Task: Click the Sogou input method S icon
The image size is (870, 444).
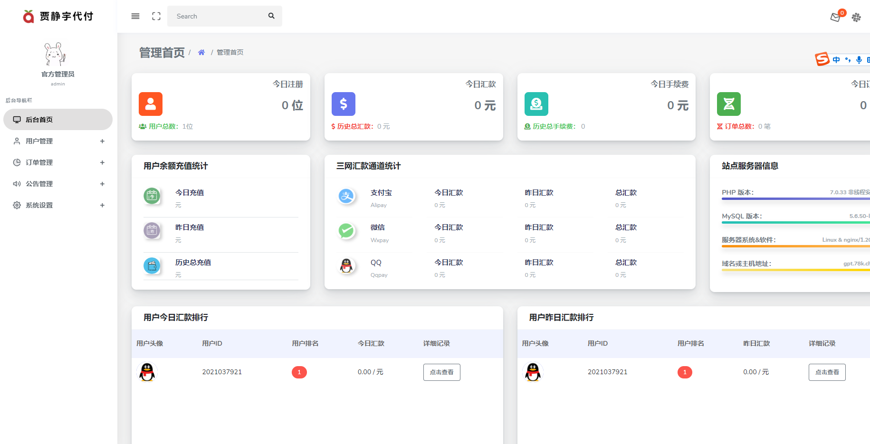Action: (822, 59)
